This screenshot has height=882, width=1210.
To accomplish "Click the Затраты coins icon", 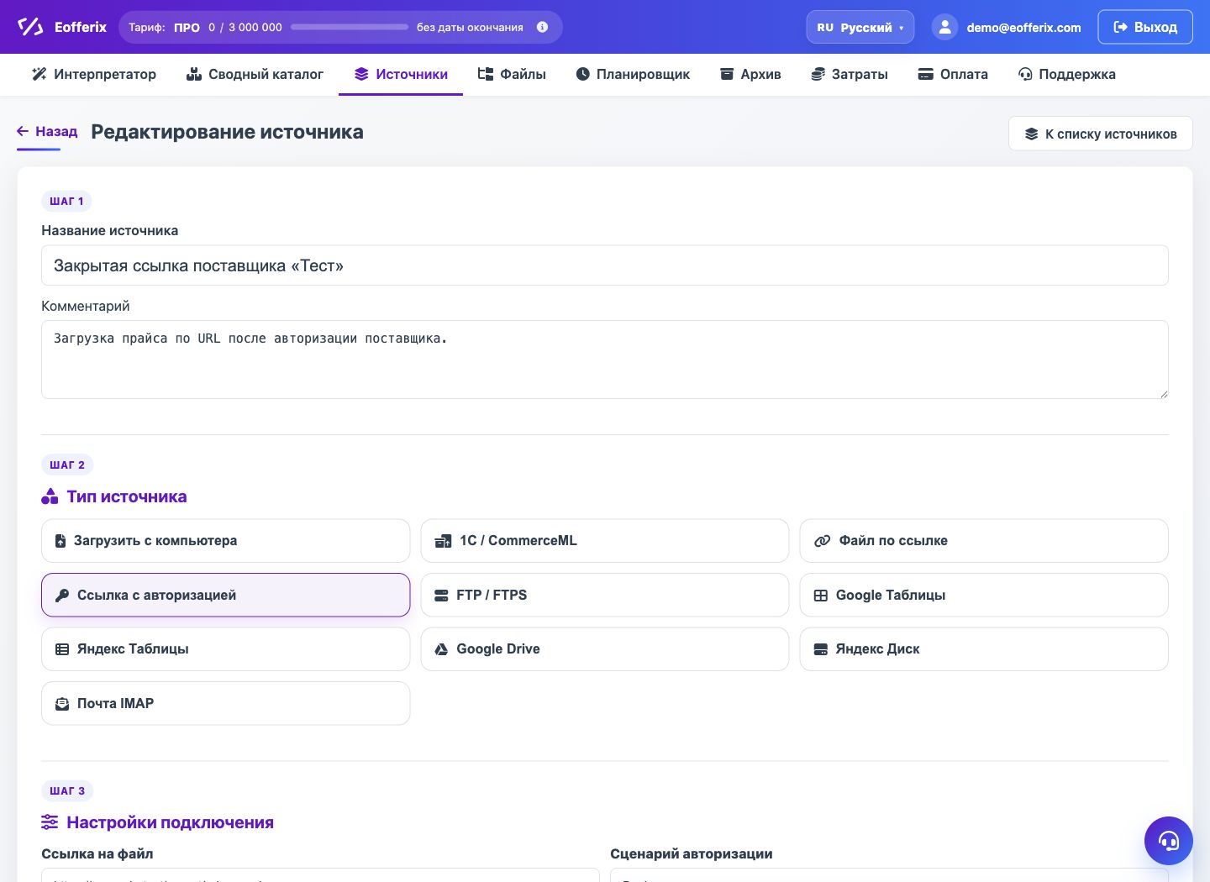I will pos(818,74).
